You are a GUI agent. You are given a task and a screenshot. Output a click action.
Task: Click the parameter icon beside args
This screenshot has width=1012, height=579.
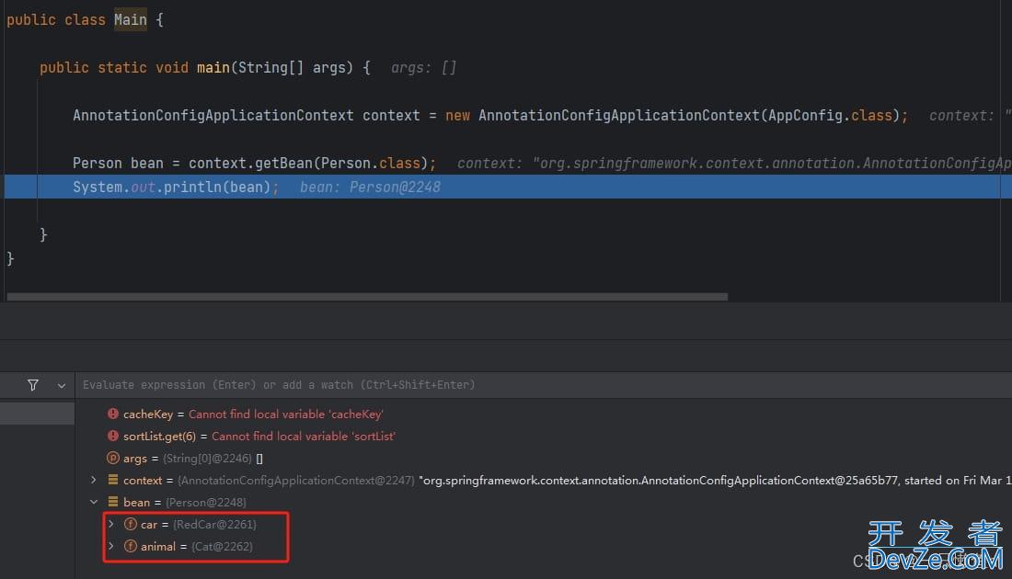point(113,459)
